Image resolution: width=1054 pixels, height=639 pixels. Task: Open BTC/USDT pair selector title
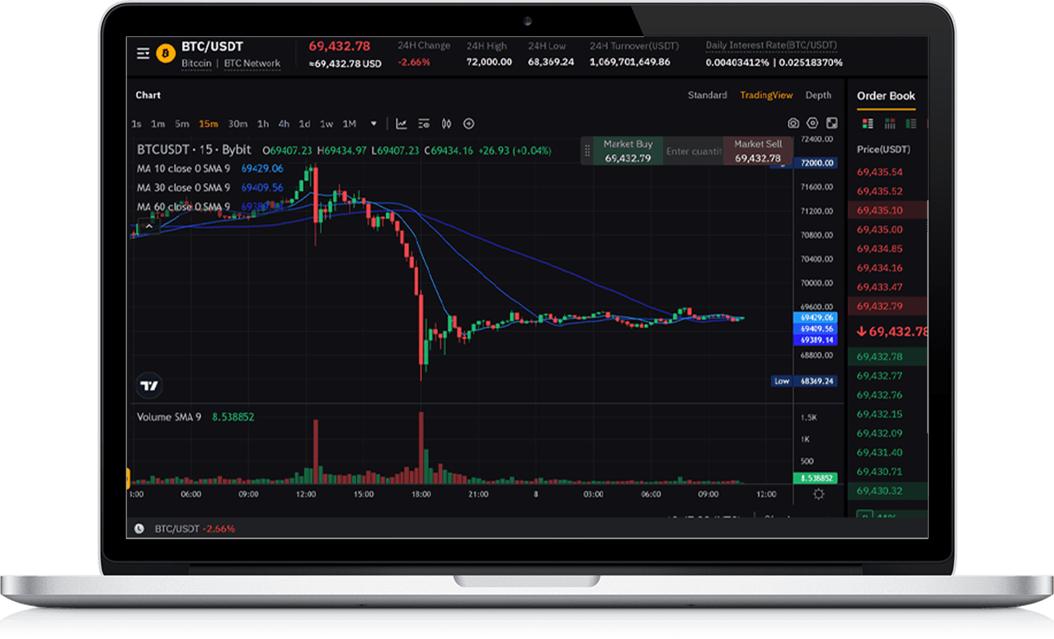point(212,46)
